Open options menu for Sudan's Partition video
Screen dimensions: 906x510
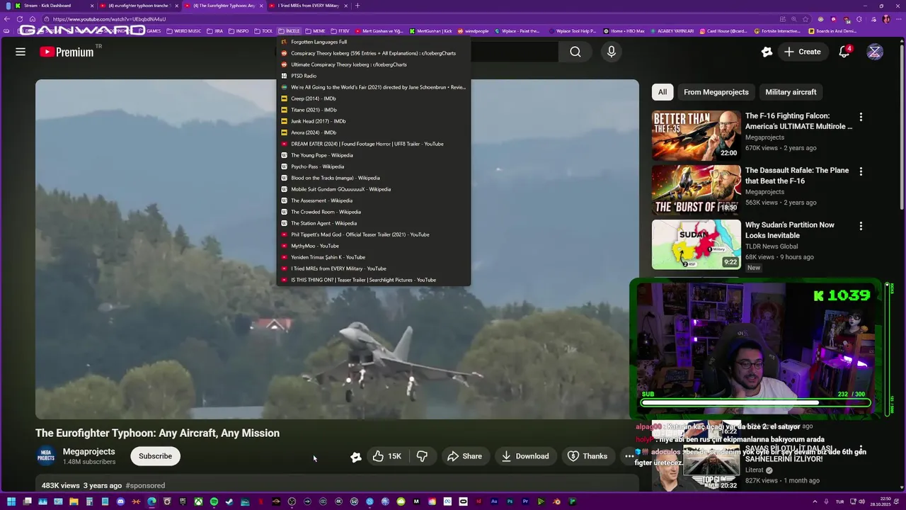click(x=861, y=226)
